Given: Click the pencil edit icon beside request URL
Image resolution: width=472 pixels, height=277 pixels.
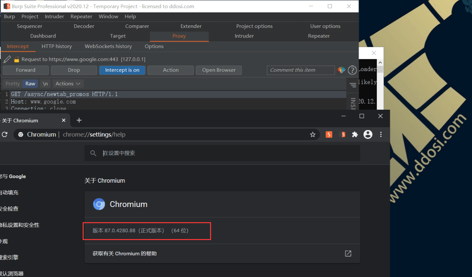Looking at the screenshot, I should (7, 59).
